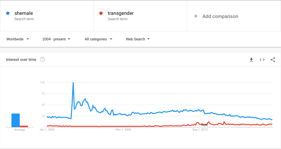Open the embed code icon

[262, 60]
